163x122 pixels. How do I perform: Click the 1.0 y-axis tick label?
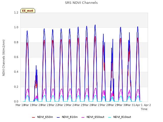point(16,27)
